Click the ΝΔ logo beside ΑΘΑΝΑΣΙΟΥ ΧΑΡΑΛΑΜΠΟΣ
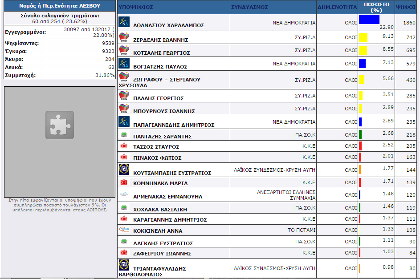The width and height of the screenshot is (420, 279). pos(124,22)
